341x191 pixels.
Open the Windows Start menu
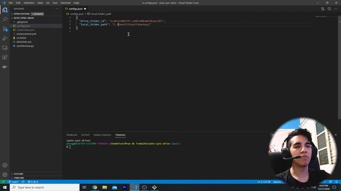[5, 187]
